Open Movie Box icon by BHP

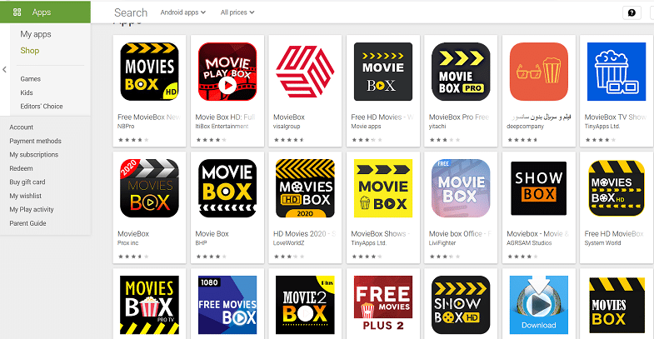coord(227,188)
